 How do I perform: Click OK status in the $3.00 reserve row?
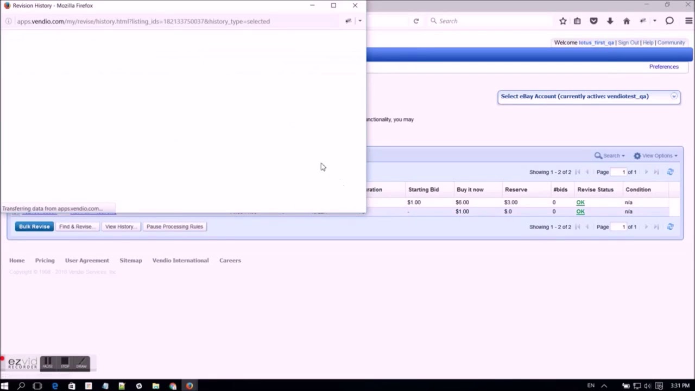click(x=580, y=203)
